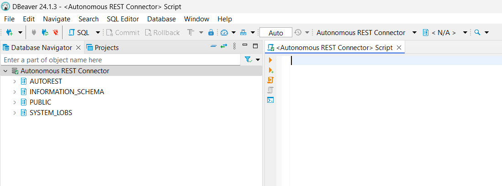Close the Autonomous REST Connector Script tab
The image size is (502, 186).
coord(399,47)
